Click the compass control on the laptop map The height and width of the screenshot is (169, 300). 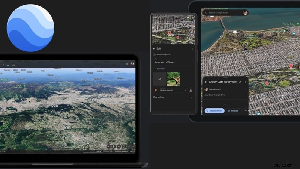pyautogui.click(x=108, y=146)
